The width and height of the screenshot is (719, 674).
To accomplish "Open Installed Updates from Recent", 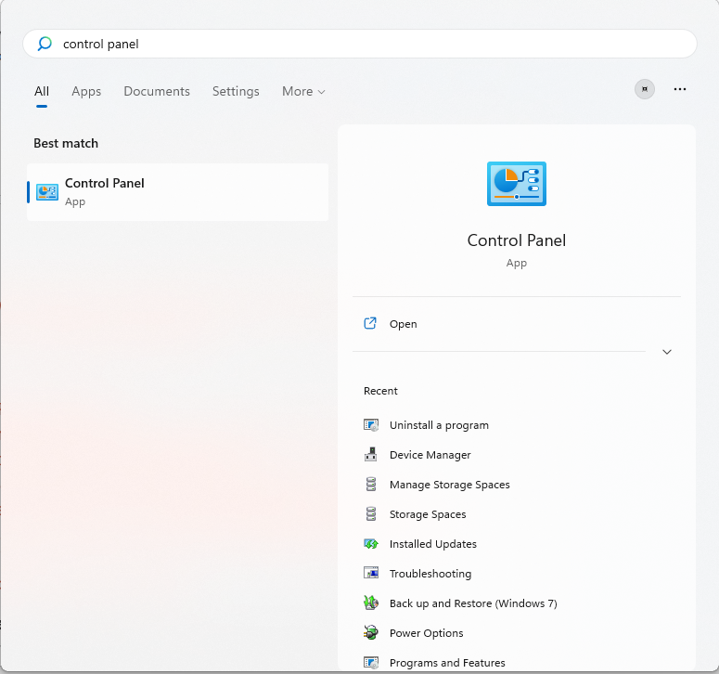I will 433,544.
